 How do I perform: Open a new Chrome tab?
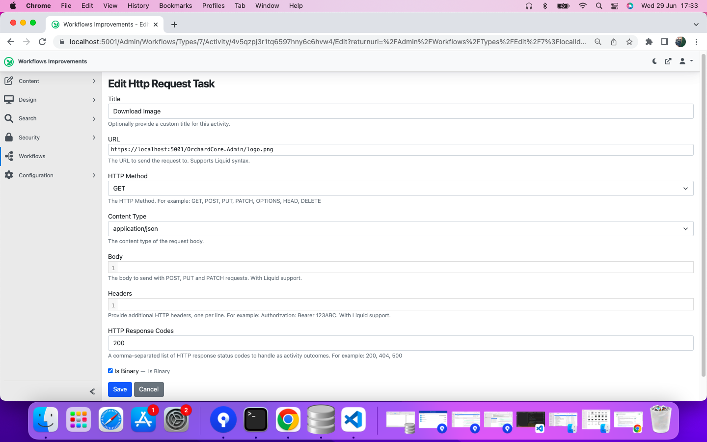click(x=174, y=25)
